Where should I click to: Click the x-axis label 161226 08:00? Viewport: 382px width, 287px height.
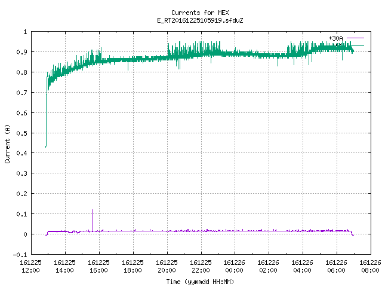(370, 267)
